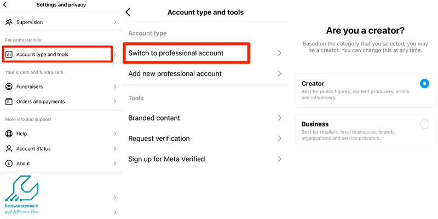Open Sign up for Meta Verified
Image resolution: width=438 pixels, height=219 pixels.
[206, 159]
